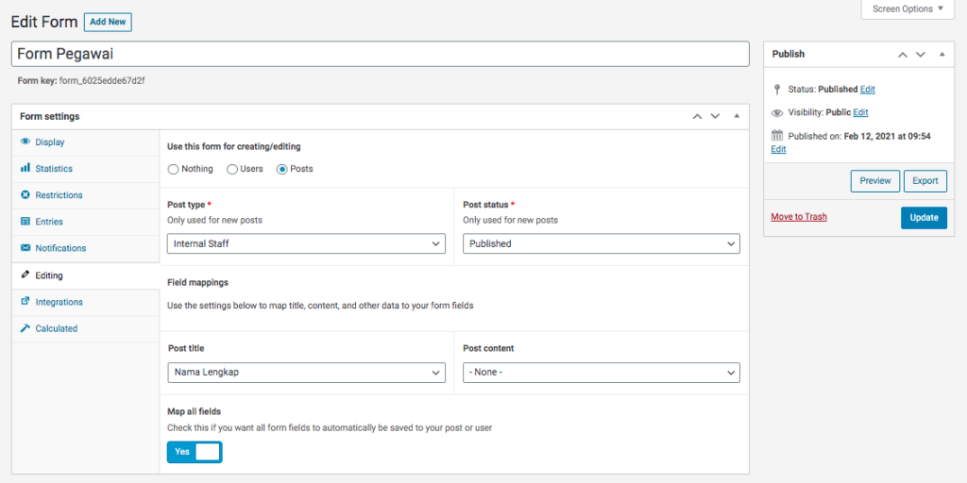Click the Notifications envelope icon
Image resolution: width=967 pixels, height=483 pixels.
click(x=25, y=248)
